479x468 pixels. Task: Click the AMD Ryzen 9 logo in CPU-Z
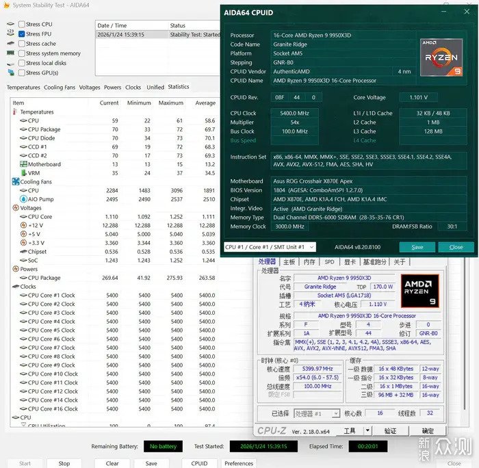coord(419,291)
